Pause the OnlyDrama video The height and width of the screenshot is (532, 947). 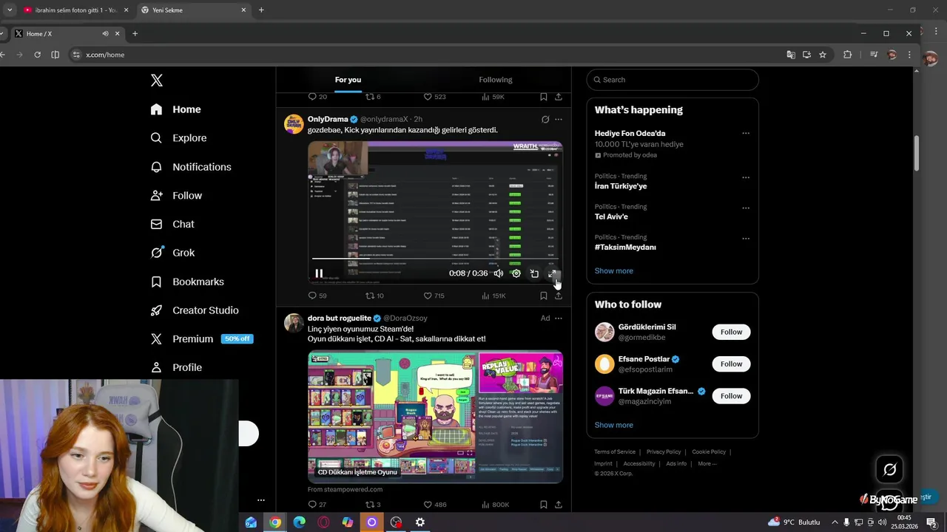tap(319, 273)
